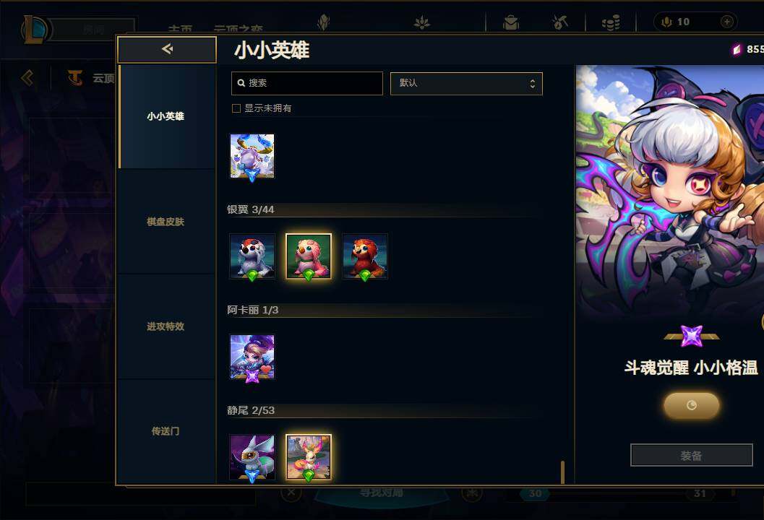The width and height of the screenshot is (764, 520).
Task: Open the League client logo icon
Action: point(35,29)
